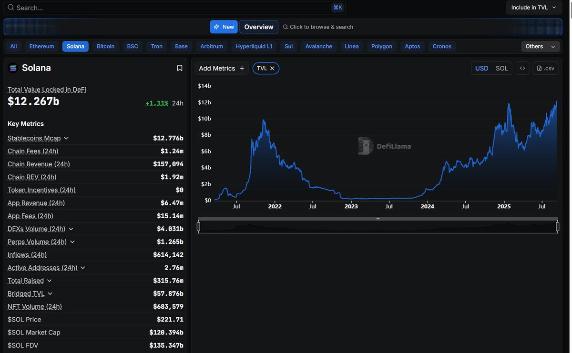
Task: Select the BSC chain tab
Action: [x=133, y=46]
